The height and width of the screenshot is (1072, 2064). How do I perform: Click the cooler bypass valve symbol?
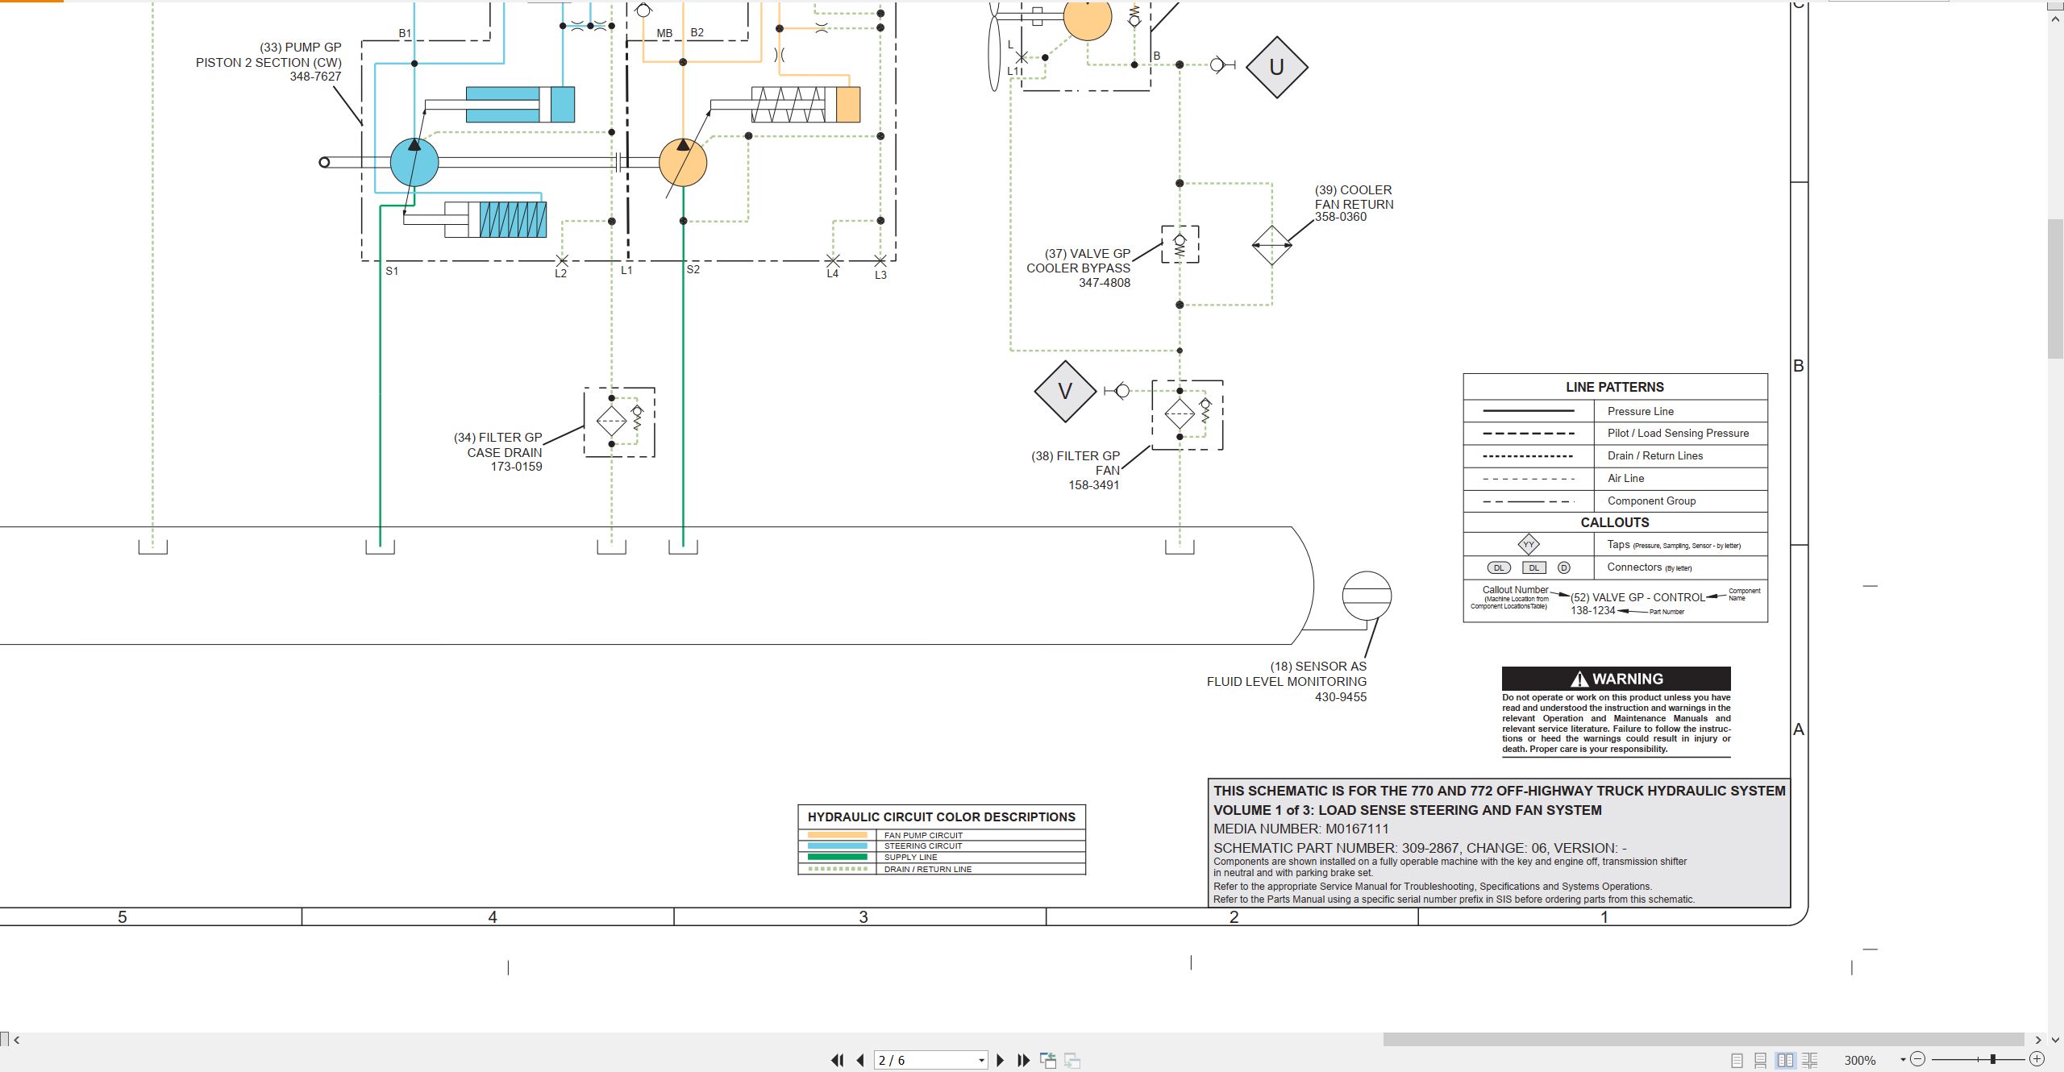coord(1180,244)
